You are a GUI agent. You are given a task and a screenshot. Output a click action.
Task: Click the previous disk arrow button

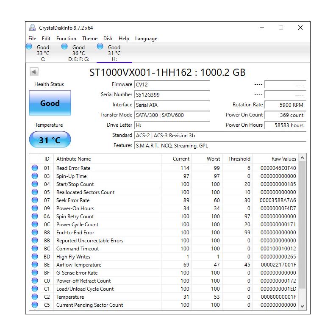point(34,72)
